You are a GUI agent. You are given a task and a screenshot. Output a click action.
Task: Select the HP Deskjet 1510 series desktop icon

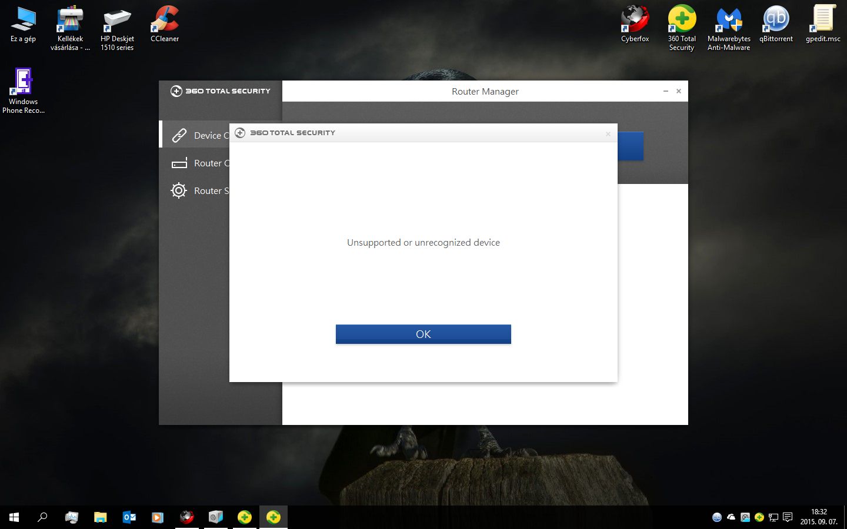pos(117,29)
